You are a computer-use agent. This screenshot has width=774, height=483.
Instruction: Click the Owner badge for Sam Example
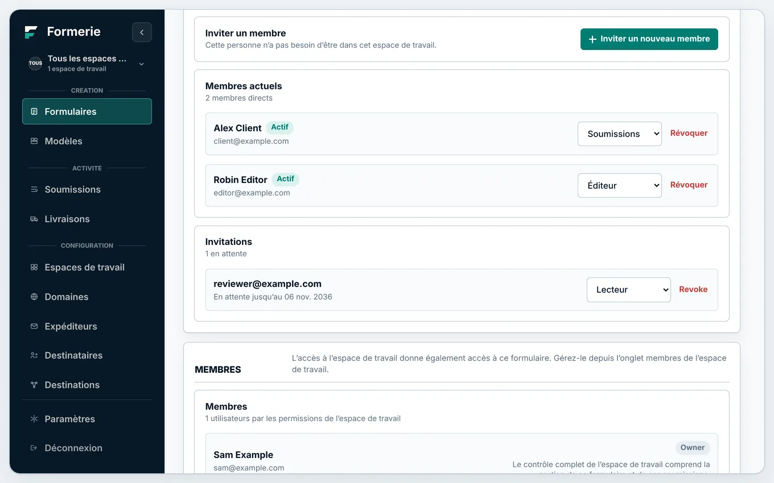click(693, 448)
